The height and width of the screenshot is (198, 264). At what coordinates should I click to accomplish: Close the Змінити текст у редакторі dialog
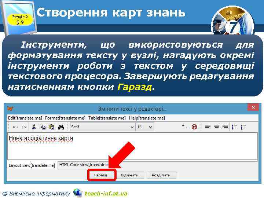click(x=253, y=107)
